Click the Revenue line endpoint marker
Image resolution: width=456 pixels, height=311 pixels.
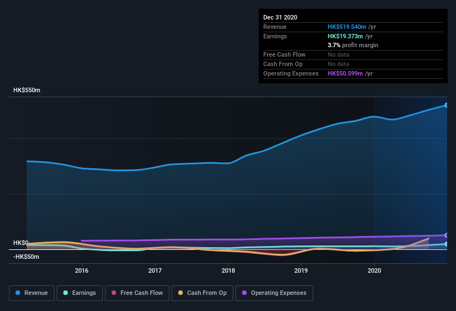[446, 105]
